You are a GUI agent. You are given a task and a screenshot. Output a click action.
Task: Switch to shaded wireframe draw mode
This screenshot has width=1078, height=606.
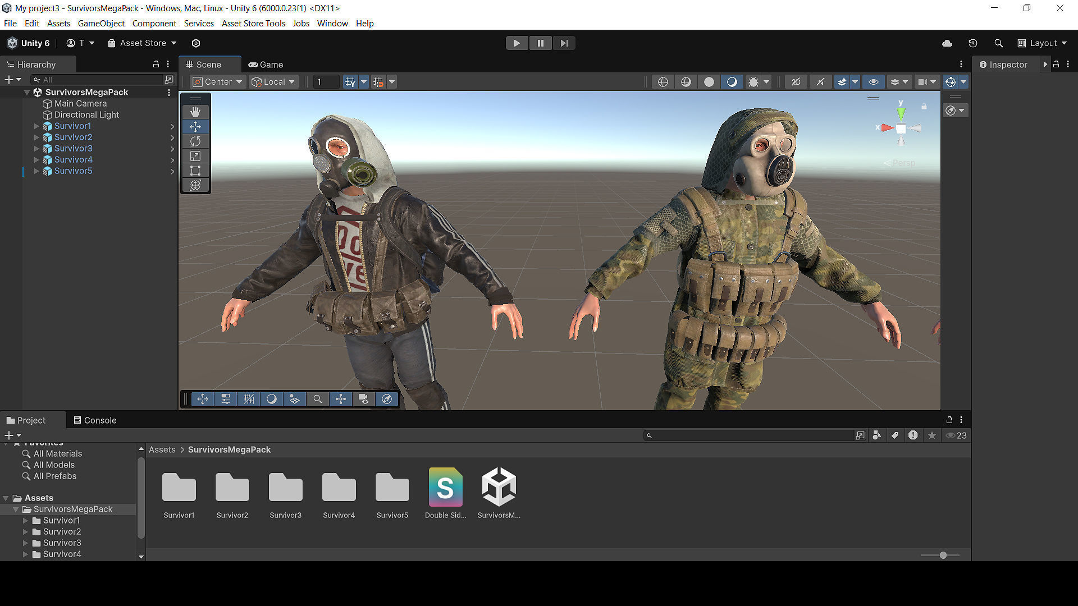tap(686, 82)
